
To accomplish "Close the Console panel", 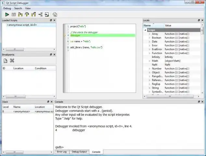I will (202, 102).
